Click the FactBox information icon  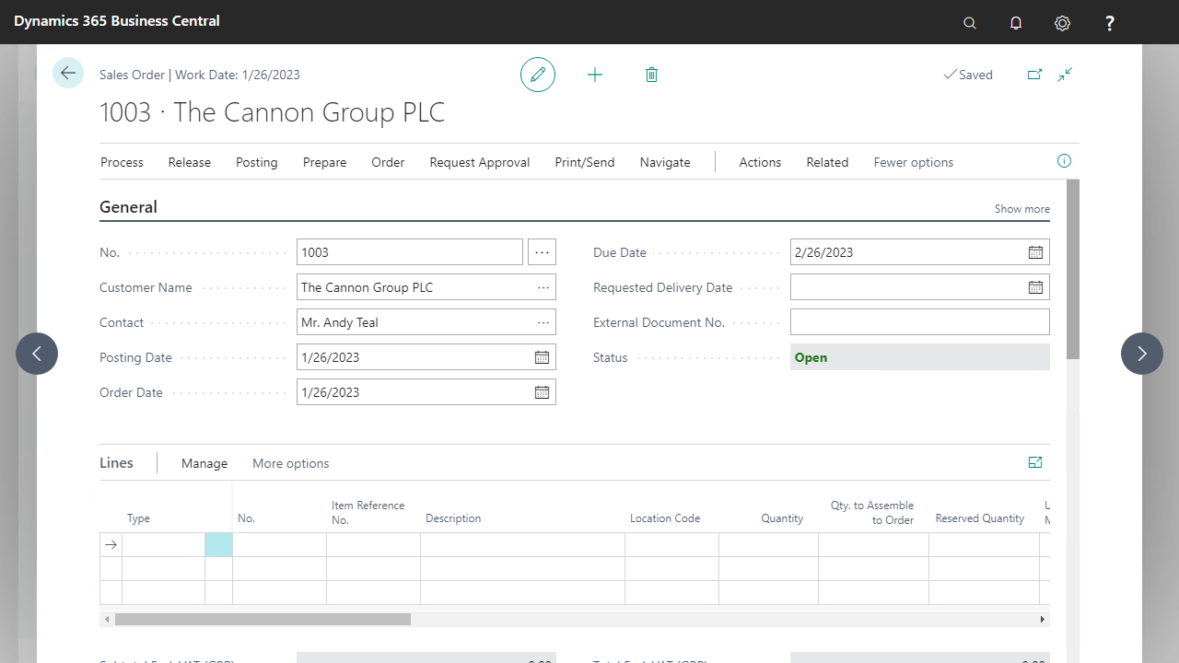(x=1064, y=161)
